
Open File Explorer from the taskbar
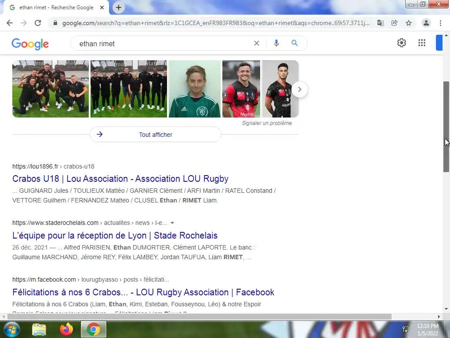pyautogui.click(x=39, y=329)
